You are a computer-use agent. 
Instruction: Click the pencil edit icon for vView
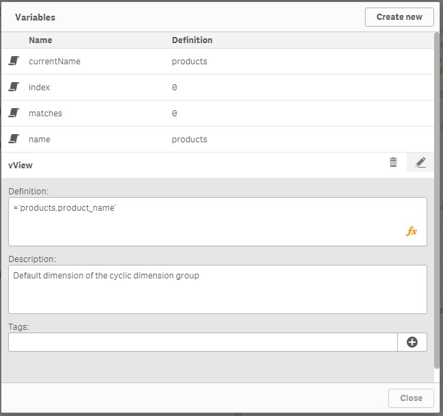tap(420, 162)
